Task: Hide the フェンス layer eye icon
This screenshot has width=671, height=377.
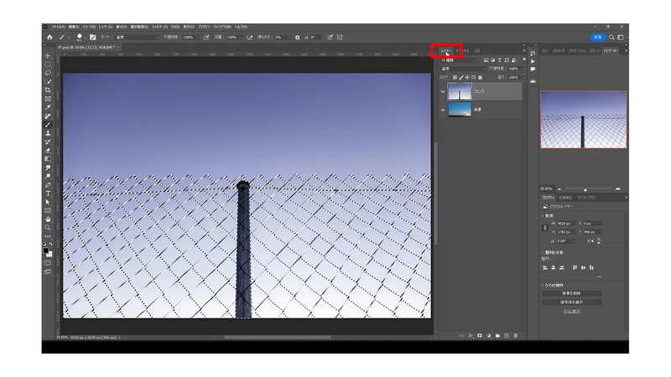Action: click(x=443, y=91)
